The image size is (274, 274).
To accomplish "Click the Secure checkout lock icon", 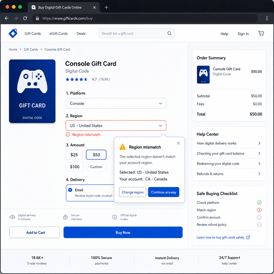I will point(65,217).
